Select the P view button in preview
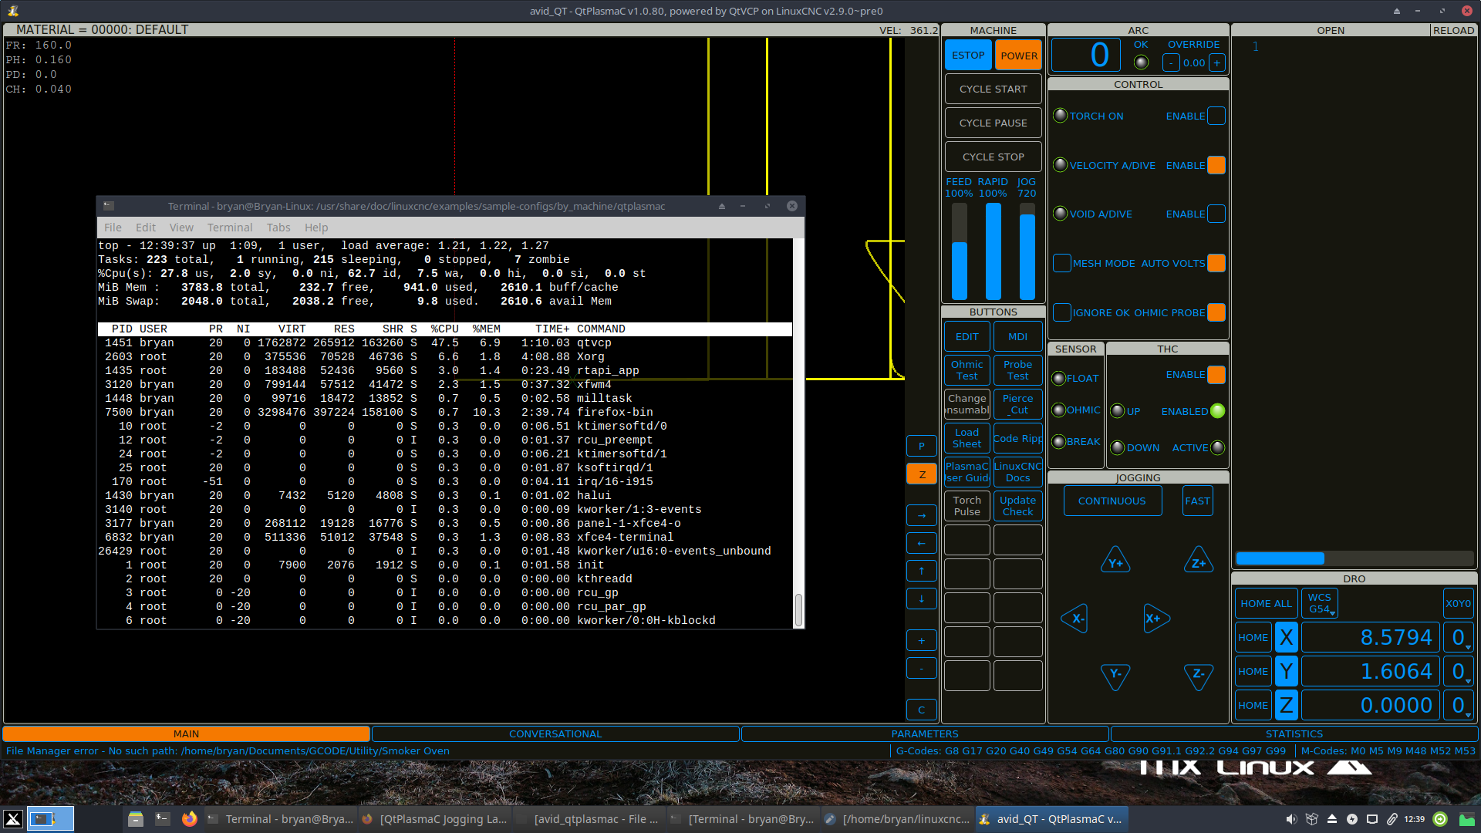 [921, 447]
